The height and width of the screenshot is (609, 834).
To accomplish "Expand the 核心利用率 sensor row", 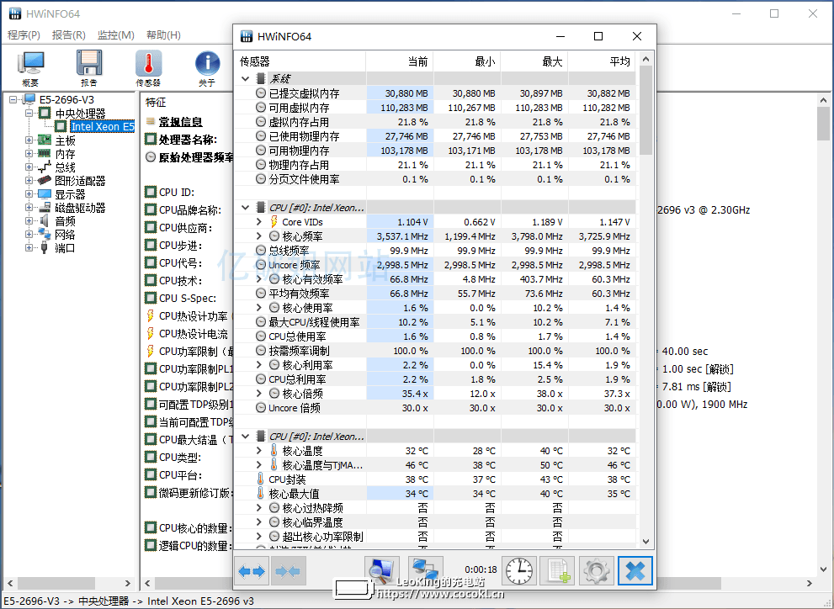I will pos(259,365).
